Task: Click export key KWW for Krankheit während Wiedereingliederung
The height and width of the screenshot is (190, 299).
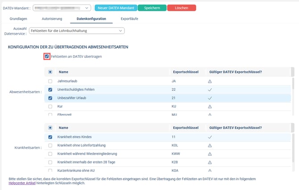Action: 176,154
